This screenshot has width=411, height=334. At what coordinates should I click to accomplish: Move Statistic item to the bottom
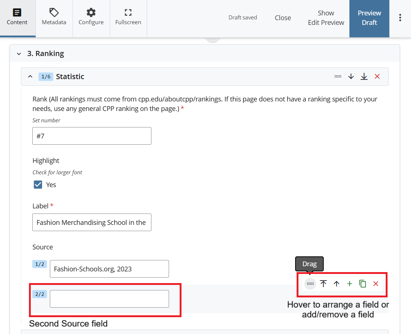pos(364,77)
